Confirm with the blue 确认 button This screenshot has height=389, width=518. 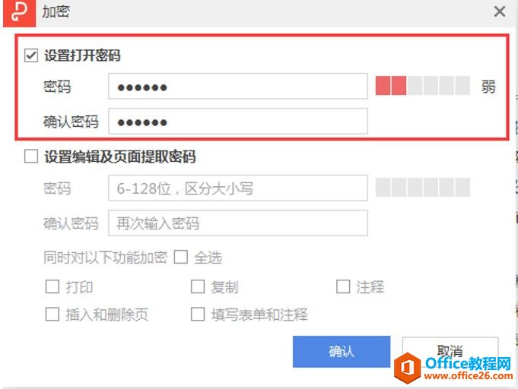click(x=342, y=351)
